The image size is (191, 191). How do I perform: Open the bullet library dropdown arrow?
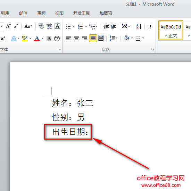tap(74, 26)
